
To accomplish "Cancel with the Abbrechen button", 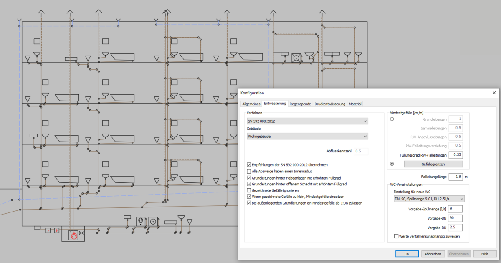I will coord(433,254).
